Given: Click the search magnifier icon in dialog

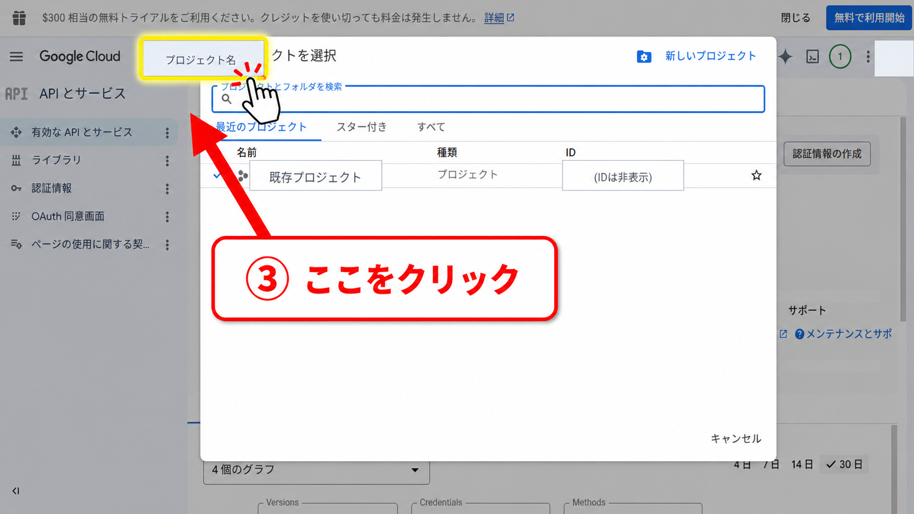Looking at the screenshot, I should pyautogui.click(x=226, y=99).
